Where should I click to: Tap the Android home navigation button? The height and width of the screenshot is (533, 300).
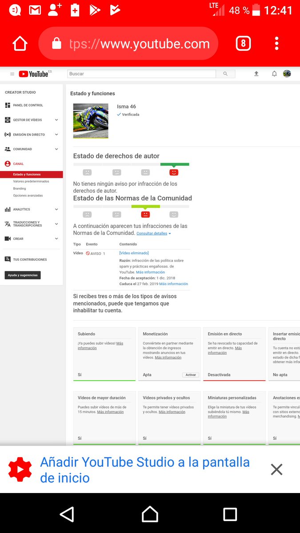[150, 514]
